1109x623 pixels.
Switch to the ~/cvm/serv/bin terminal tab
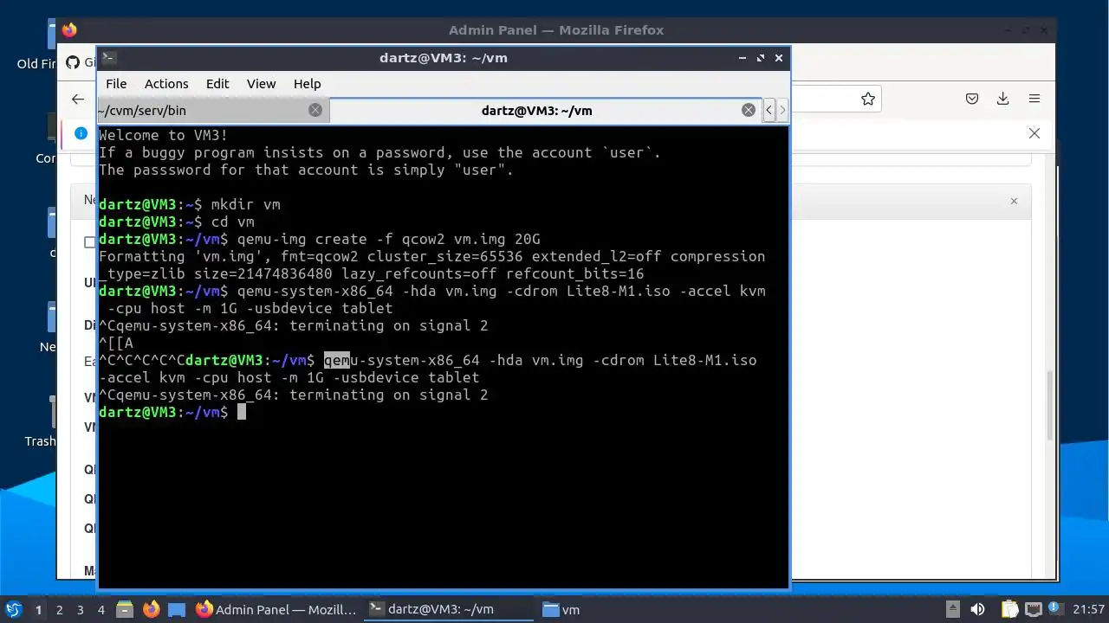(x=212, y=110)
